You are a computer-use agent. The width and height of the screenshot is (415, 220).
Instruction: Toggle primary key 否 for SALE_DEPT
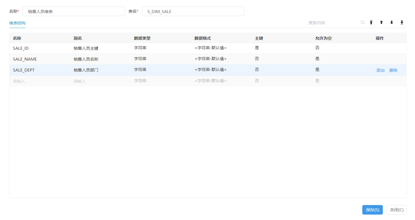pos(257,70)
